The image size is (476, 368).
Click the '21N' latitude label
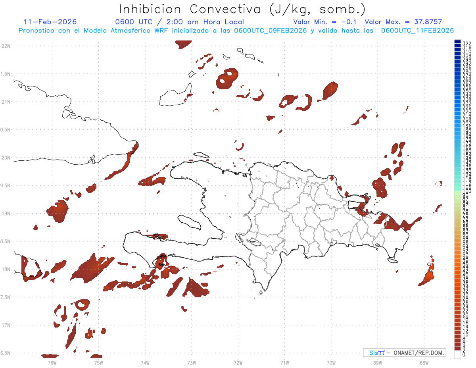[6, 102]
